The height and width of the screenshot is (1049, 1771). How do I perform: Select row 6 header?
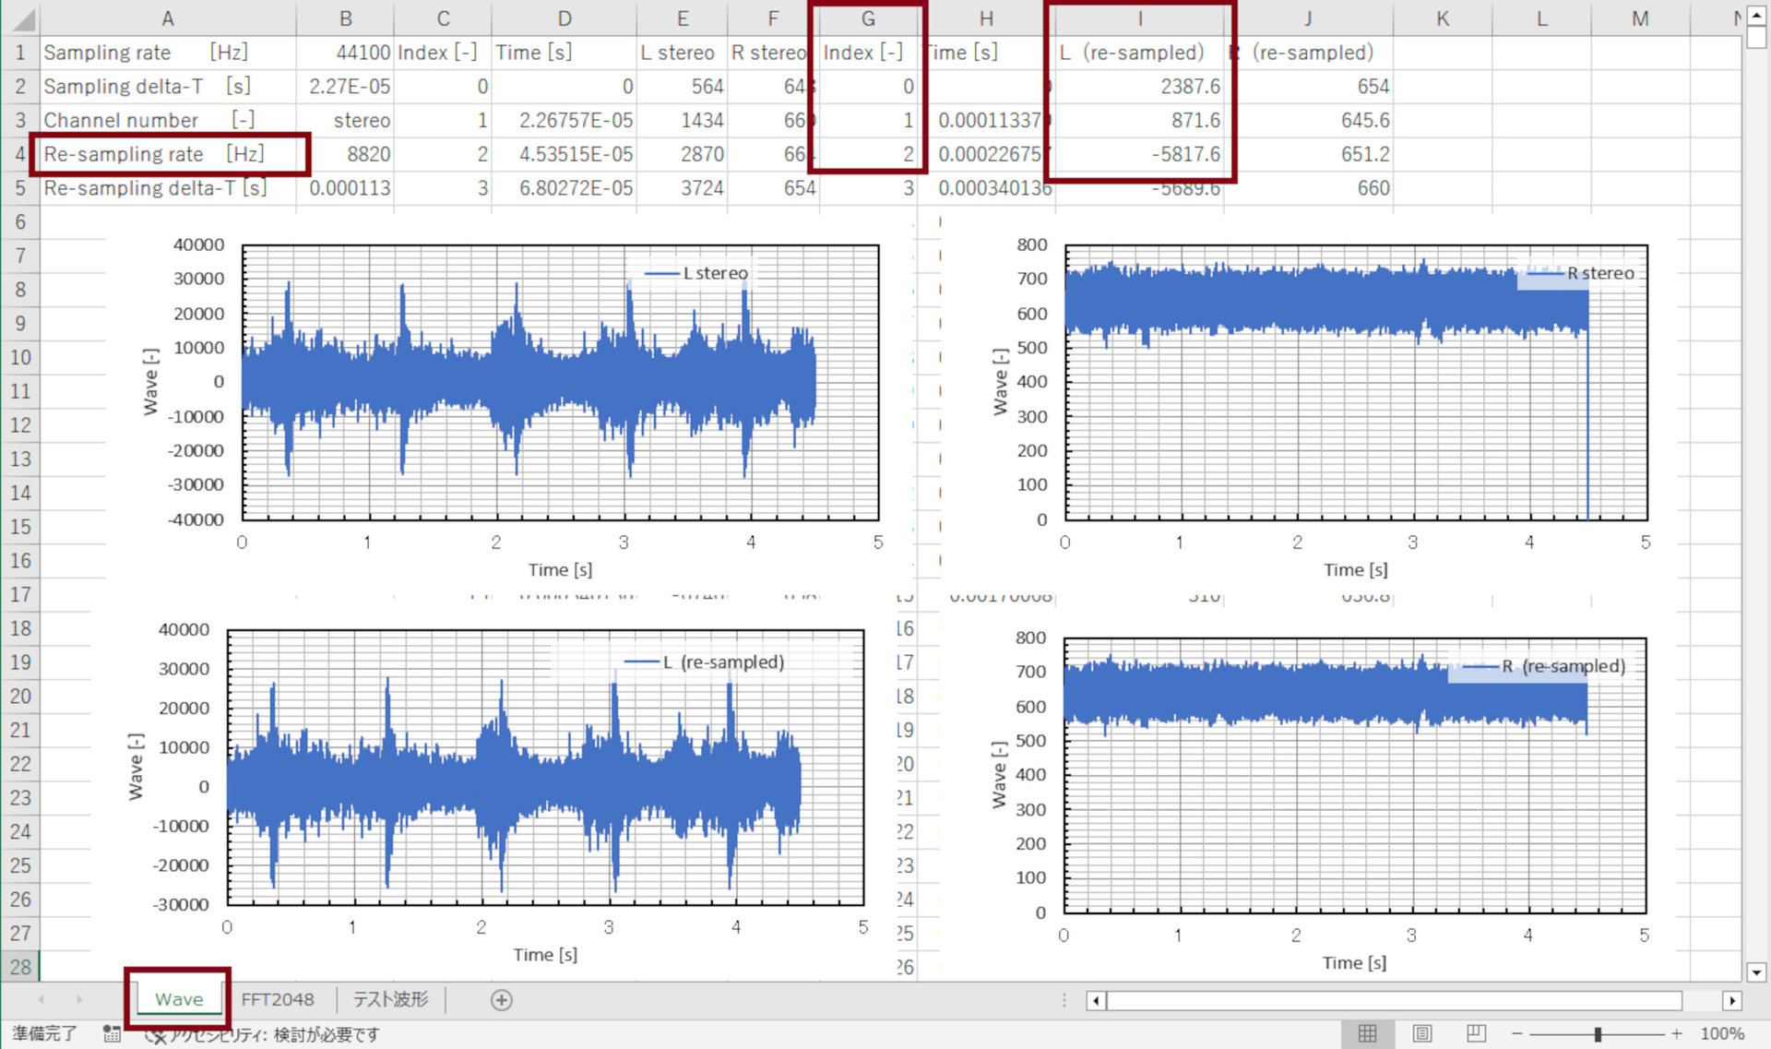click(20, 221)
